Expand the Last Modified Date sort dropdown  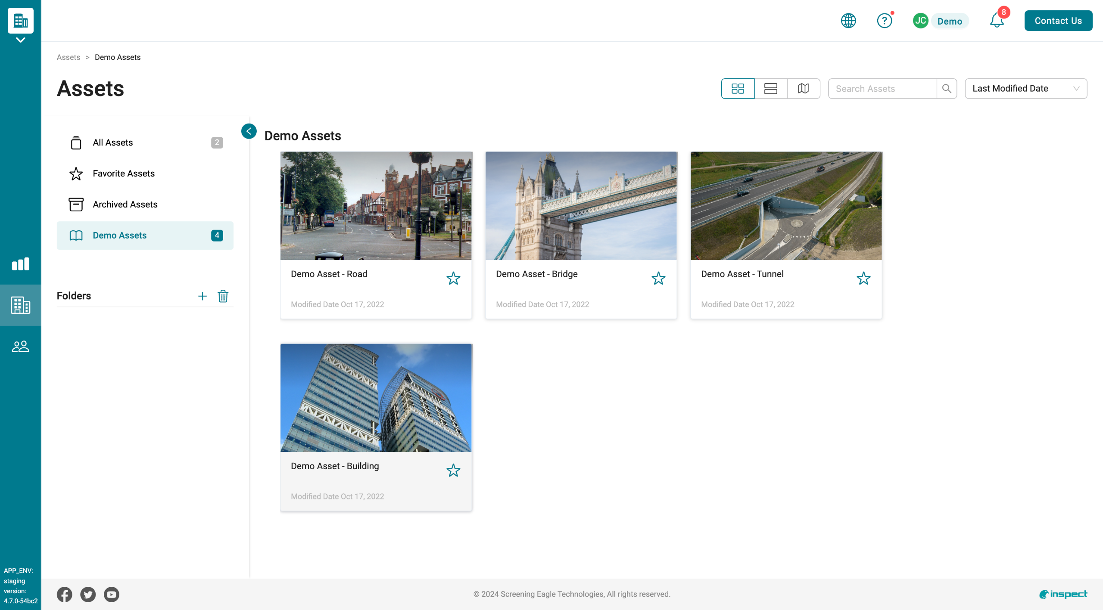pos(1025,89)
